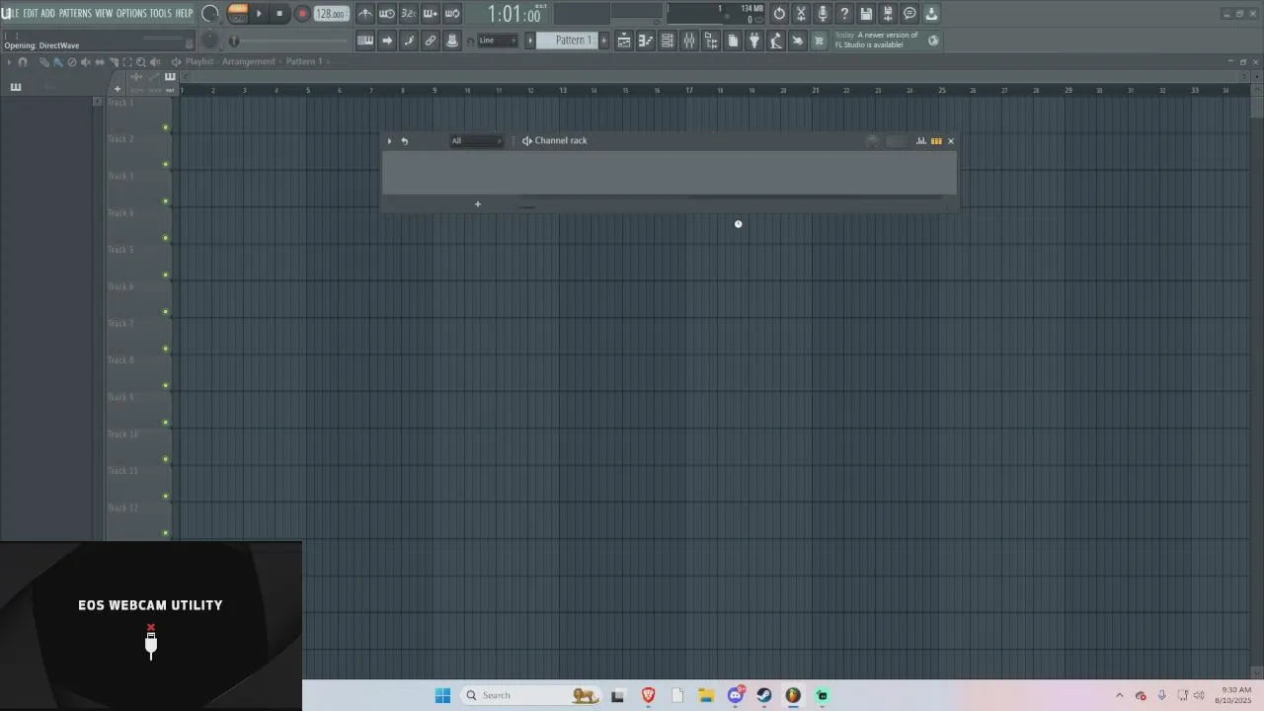This screenshot has height=711, width=1264.
Task: Open the Channel rack All filter dropdown
Action: [477, 141]
